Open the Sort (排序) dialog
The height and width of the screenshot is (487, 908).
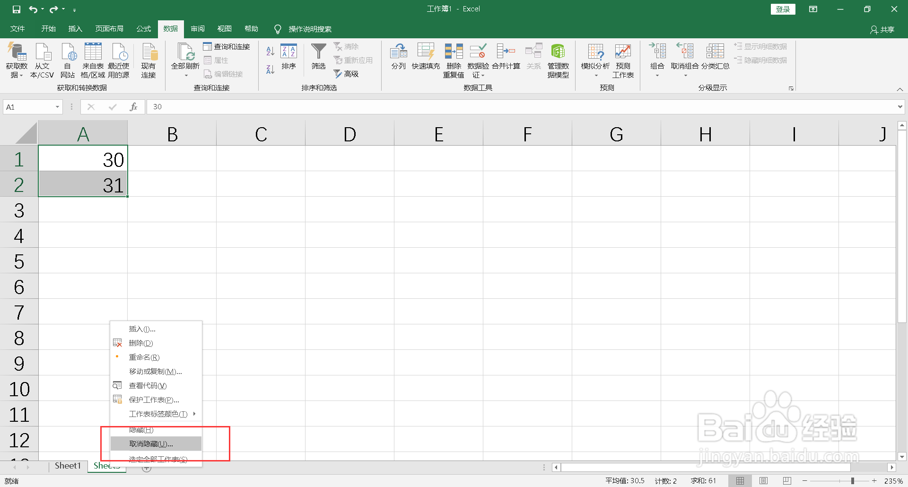tap(288, 57)
